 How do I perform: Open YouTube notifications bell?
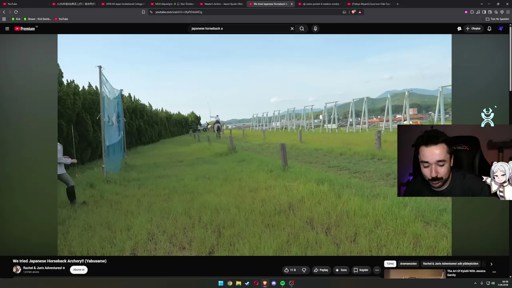click(x=489, y=28)
